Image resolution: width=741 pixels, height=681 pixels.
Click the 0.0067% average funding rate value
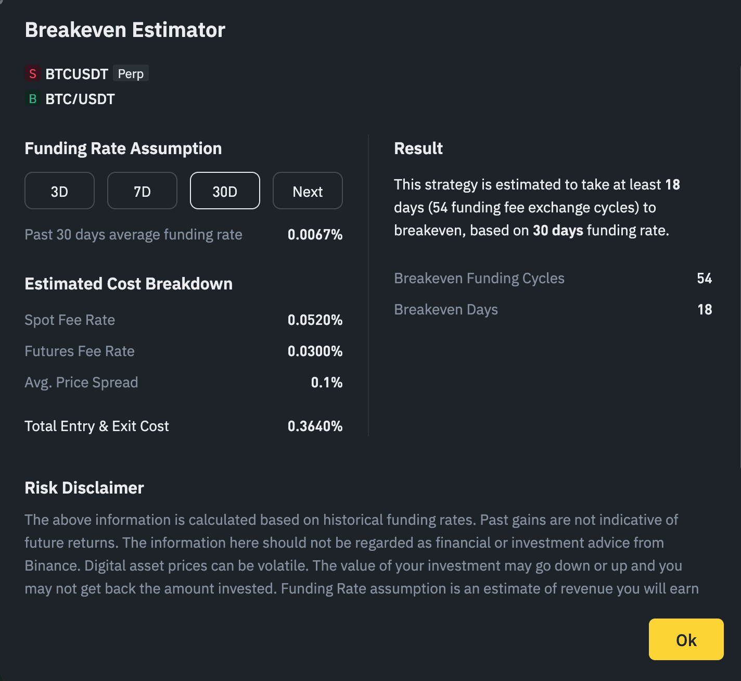[315, 235]
